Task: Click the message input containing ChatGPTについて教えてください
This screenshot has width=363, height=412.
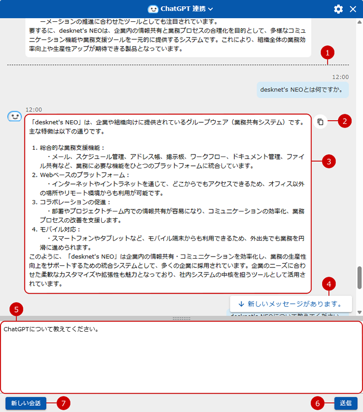Action: [181, 357]
